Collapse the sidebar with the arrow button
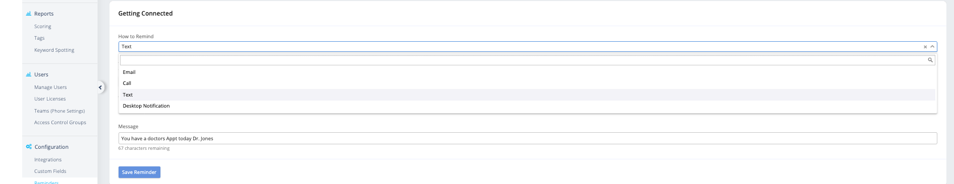The height and width of the screenshot is (184, 954). pos(100,87)
